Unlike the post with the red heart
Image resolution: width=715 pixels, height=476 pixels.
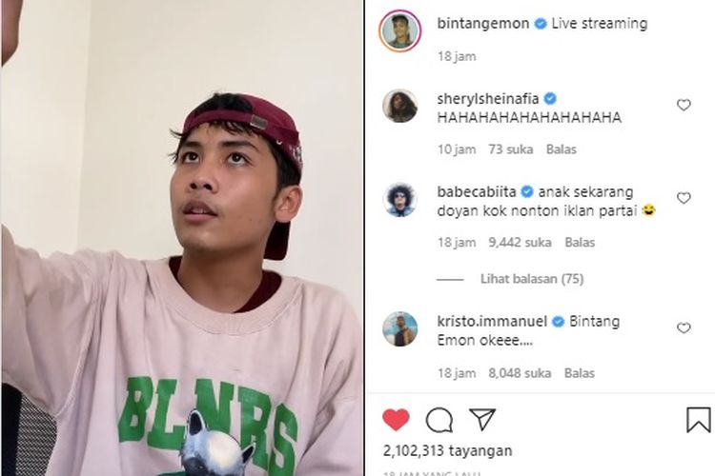(396, 420)
